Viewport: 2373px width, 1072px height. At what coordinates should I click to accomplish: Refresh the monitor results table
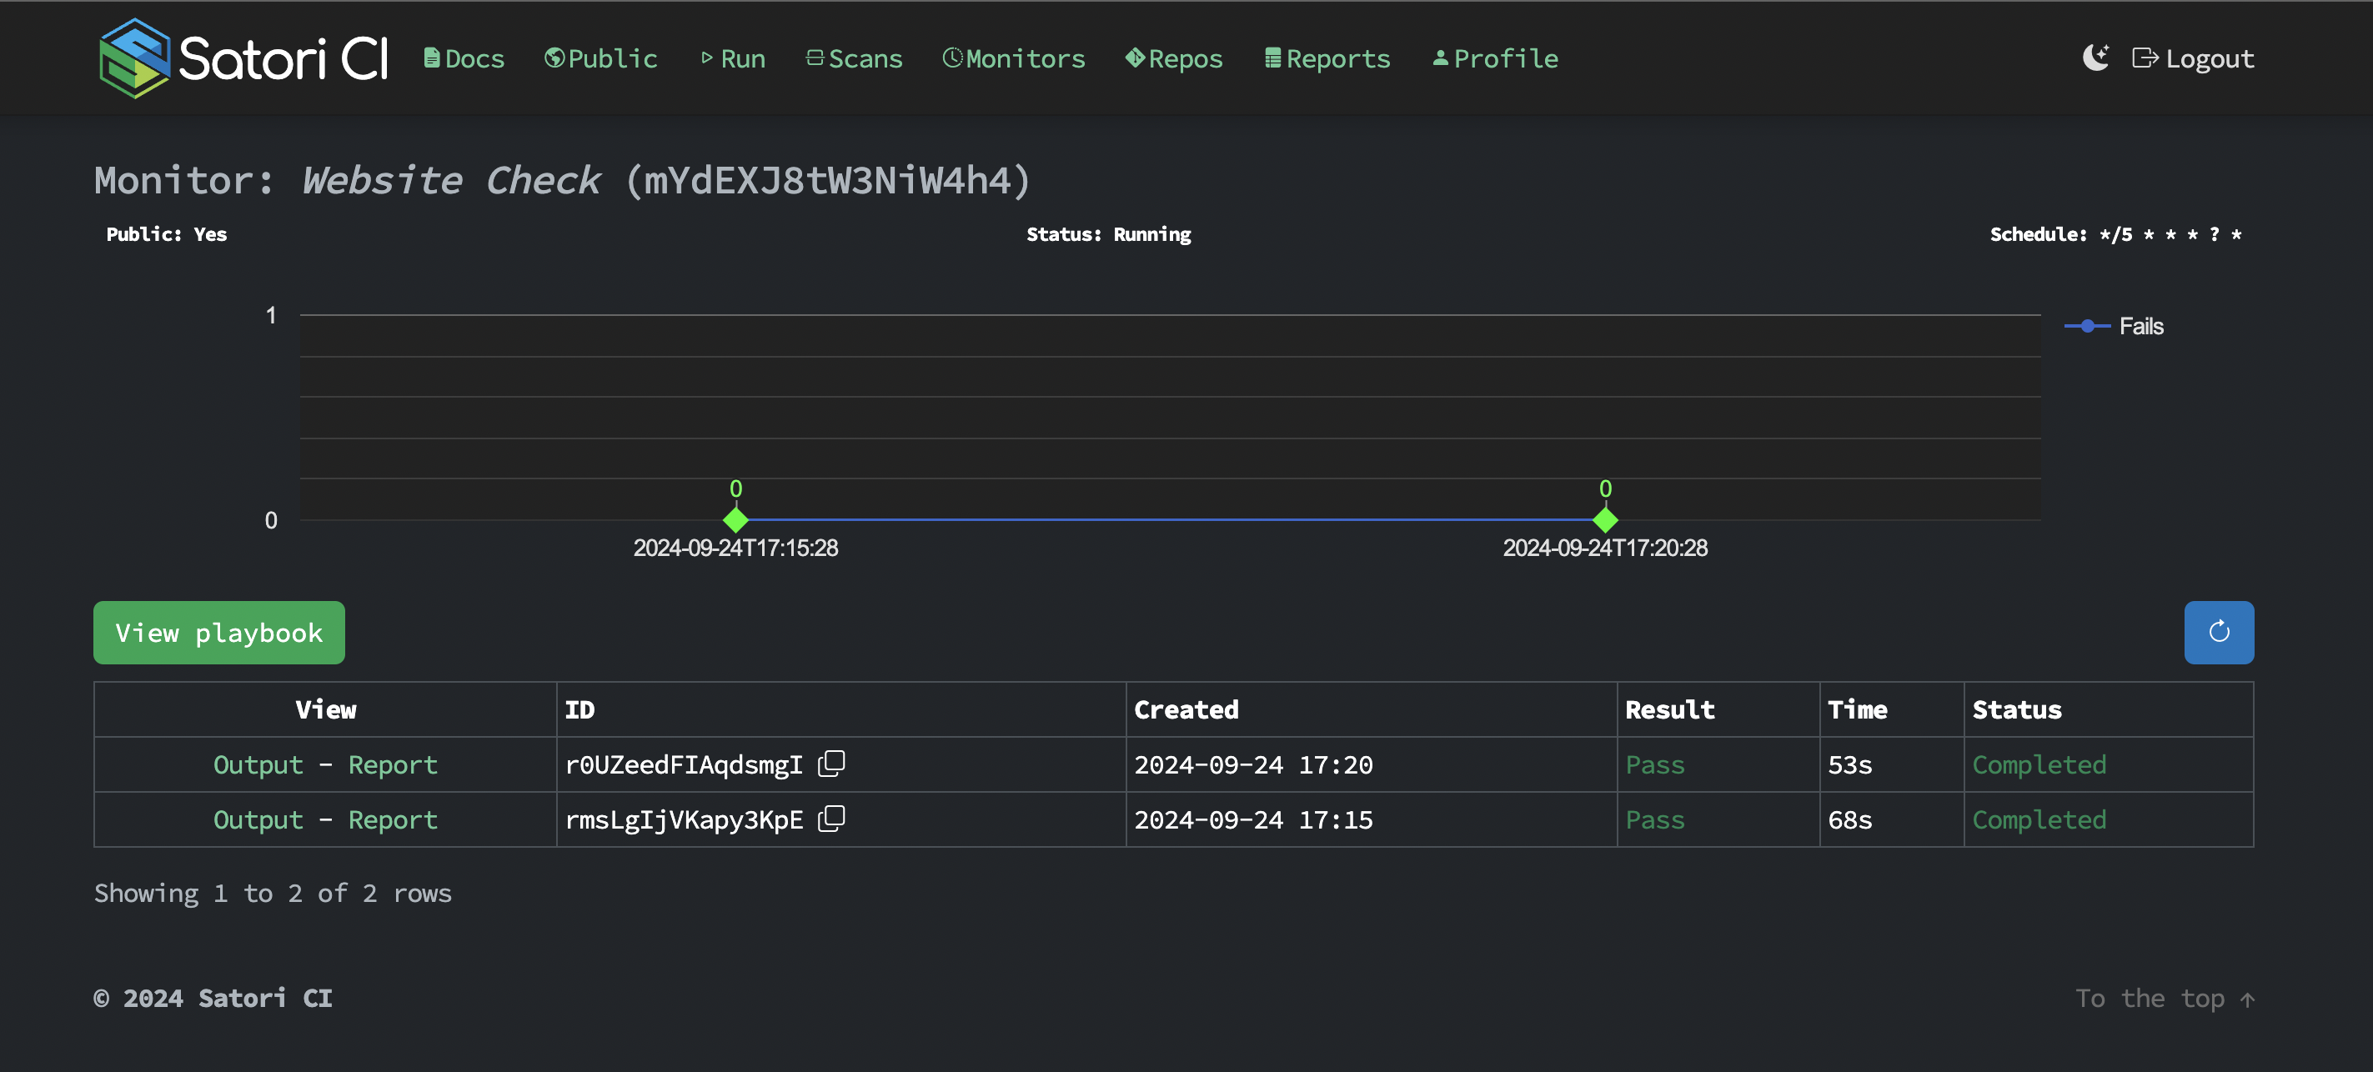(2219, 633)
